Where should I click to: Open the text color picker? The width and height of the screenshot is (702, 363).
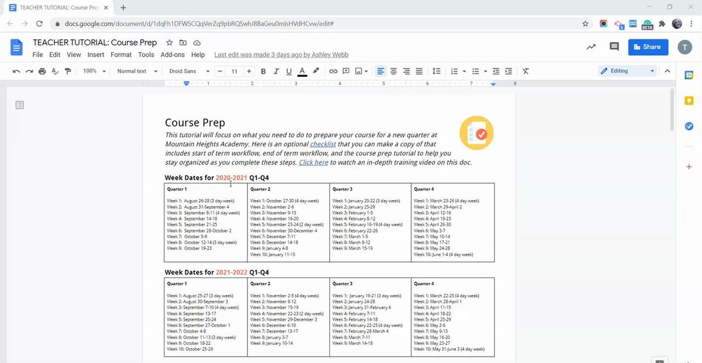tap(302, 71)
